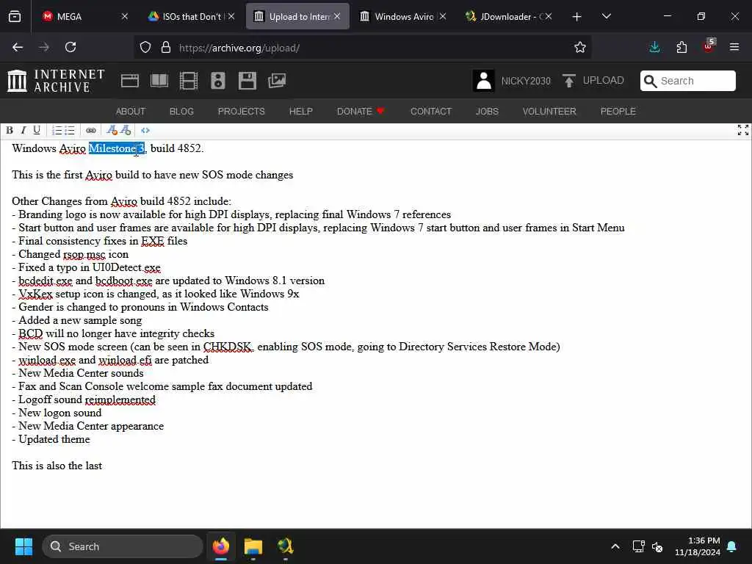Open Firefox downloads panel
Screen dimensions: 752x564
coord(654,47)
